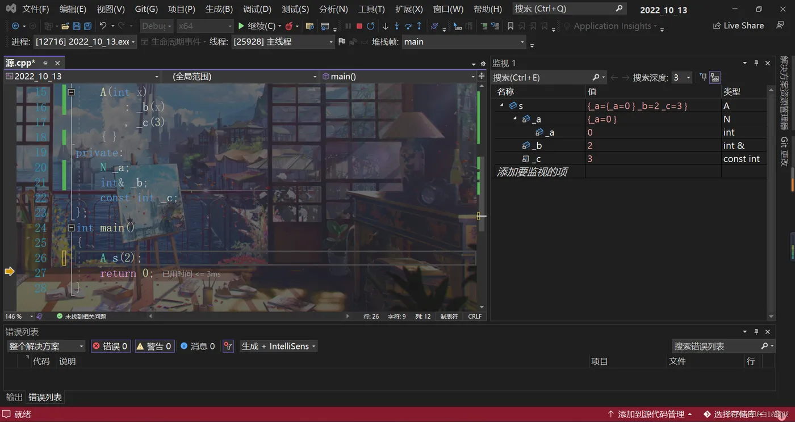This screenshot has height=422, width=795.
Task: Click the Show Next Statement arrow
Action: click(386, 26)
